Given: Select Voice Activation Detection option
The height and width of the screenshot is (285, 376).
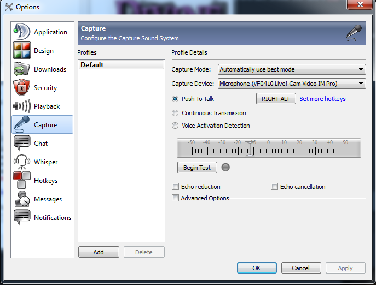Looking at the screenshot, I should pos(175,126).
